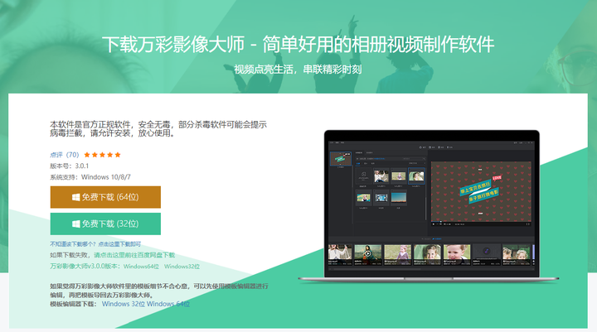This screenshot has height=332, width=597.
Task: Click the orange 免费下载 (64位) download button
Action: coord(105,197)
